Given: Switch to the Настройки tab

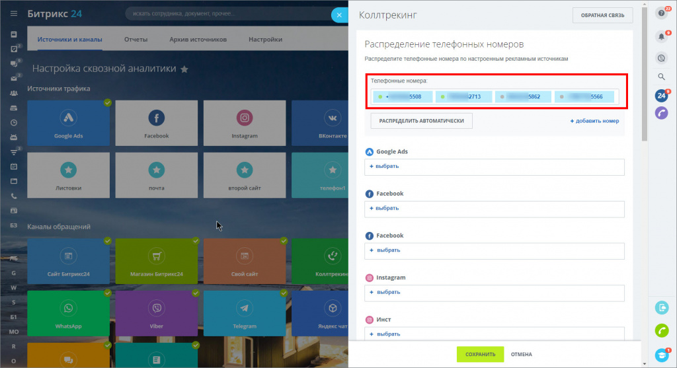Looking at the screenshot, I should click(265, 39).
